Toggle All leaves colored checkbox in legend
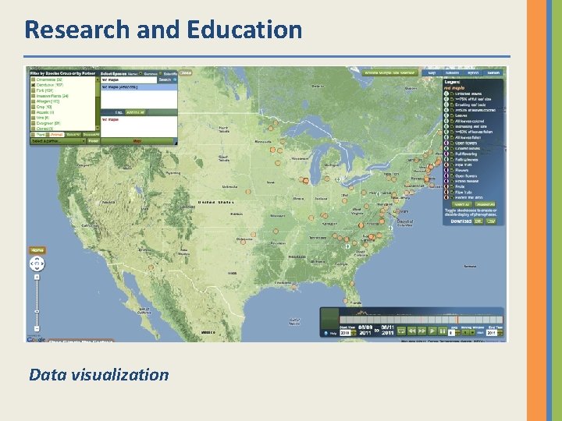The width and height of the screenshot is (562, 421). tap(452, 121)
